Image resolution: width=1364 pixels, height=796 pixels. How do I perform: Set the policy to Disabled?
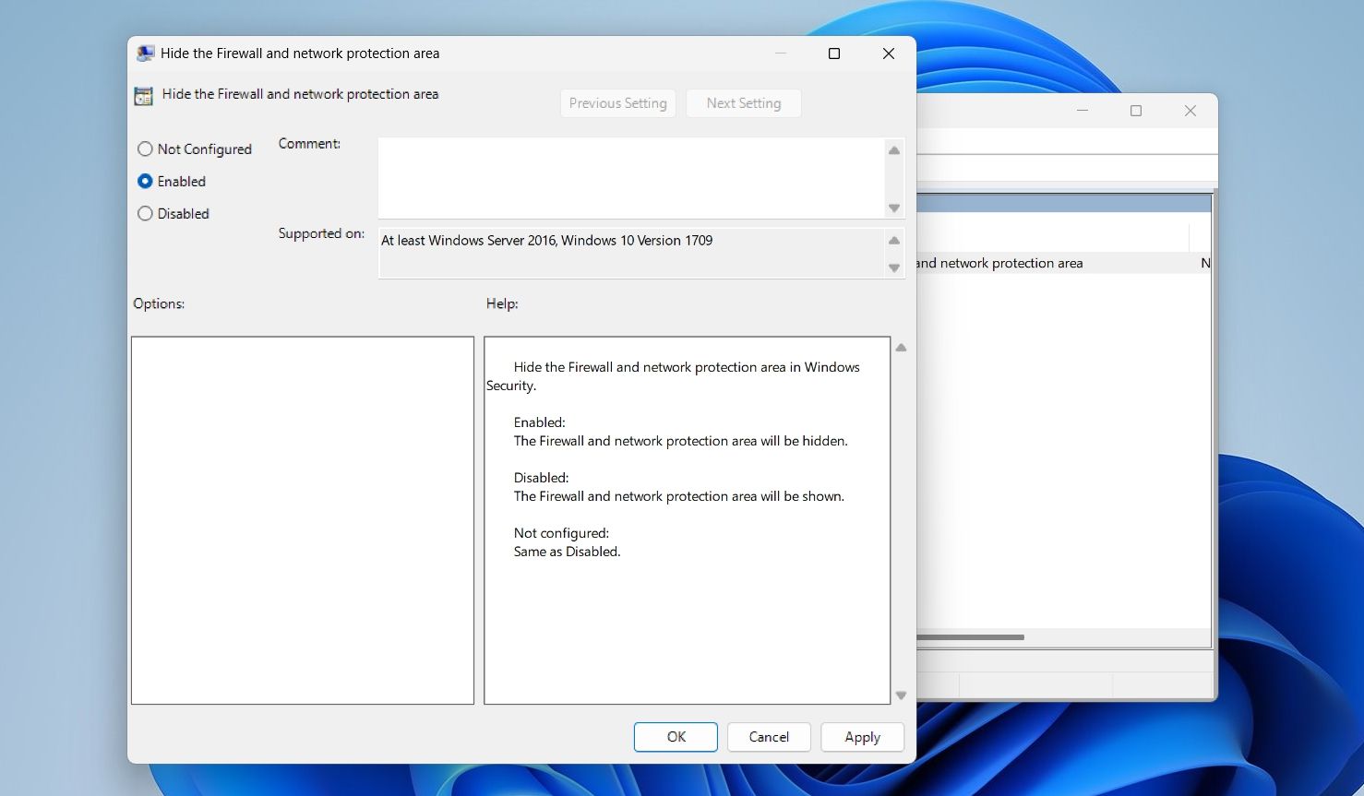[x=146, y=214]
